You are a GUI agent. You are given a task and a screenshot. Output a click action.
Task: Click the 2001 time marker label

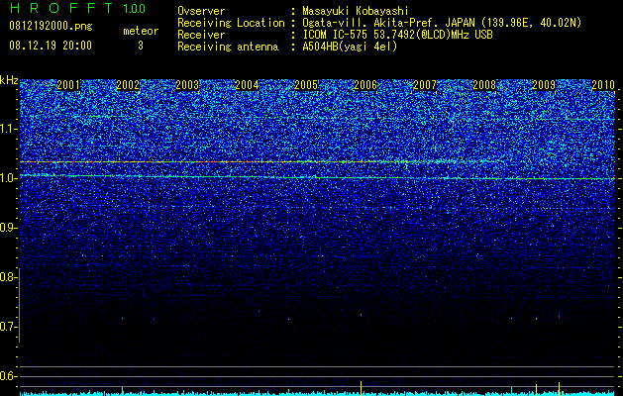pyautogui.click(x=68, y=85)
